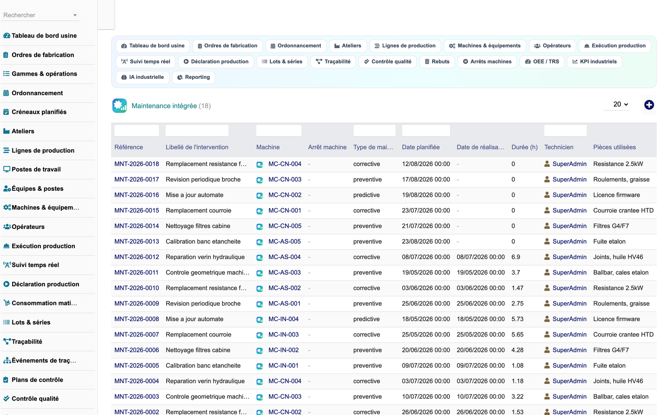Viewport: 671px width, 415px height.
Task: Click 'Nettoyage filtres cabine' in MNT-2026-0014 row
Action: [x=198, y=226]
